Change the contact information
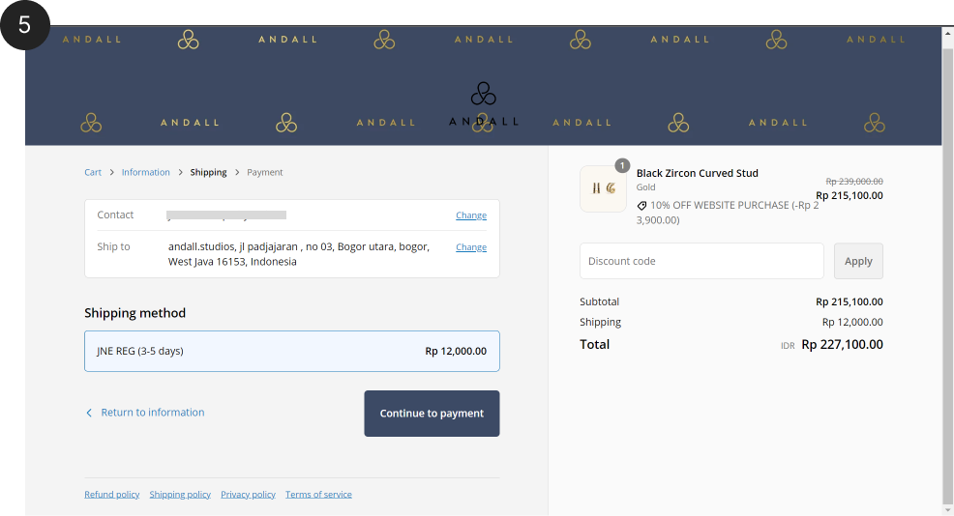This screenshot has width=954, height=516. [471, 215]
